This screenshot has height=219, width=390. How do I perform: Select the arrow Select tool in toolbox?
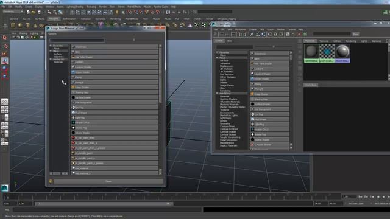[4, 38]
